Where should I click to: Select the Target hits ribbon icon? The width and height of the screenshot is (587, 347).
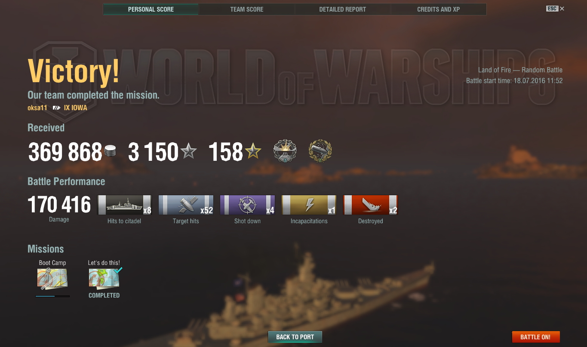pos(186,205)
